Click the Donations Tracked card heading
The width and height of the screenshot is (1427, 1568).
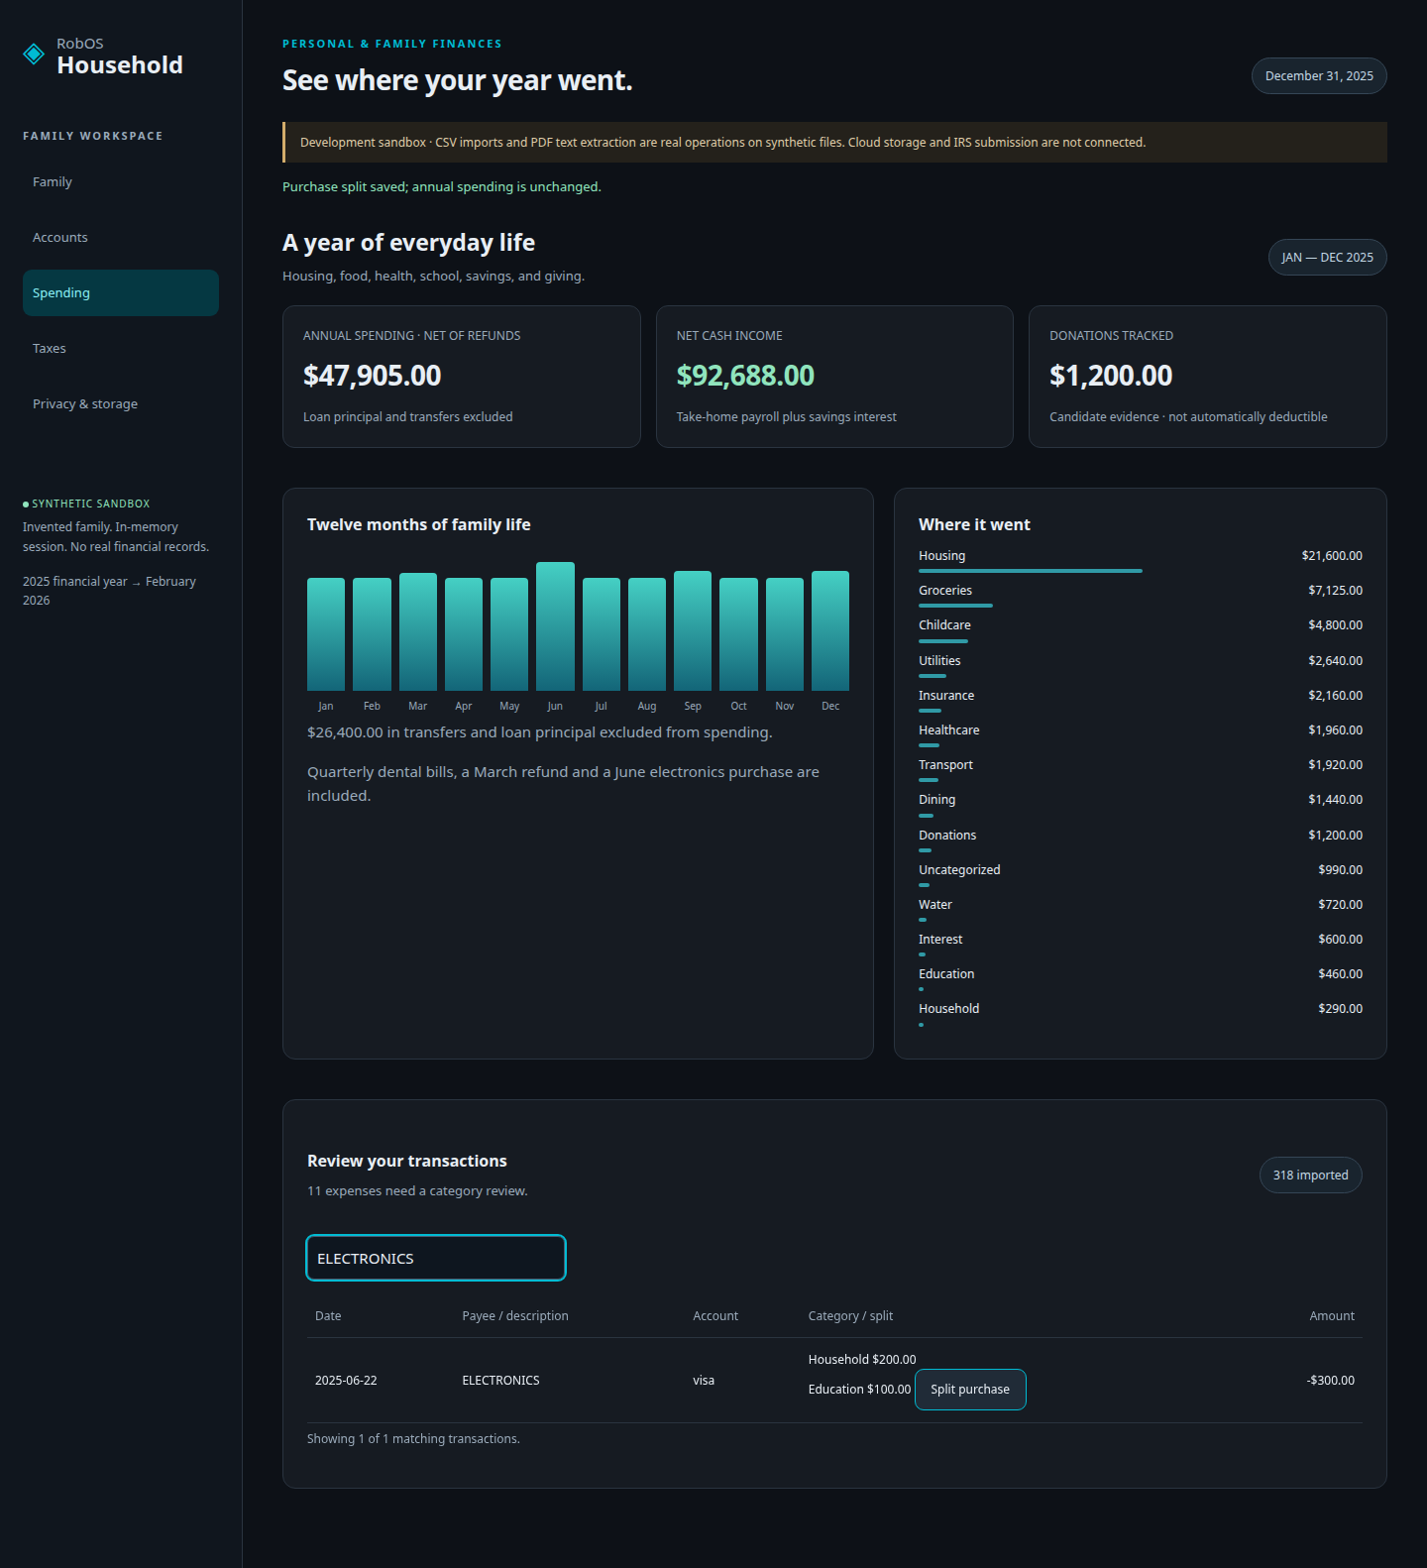1111,336
